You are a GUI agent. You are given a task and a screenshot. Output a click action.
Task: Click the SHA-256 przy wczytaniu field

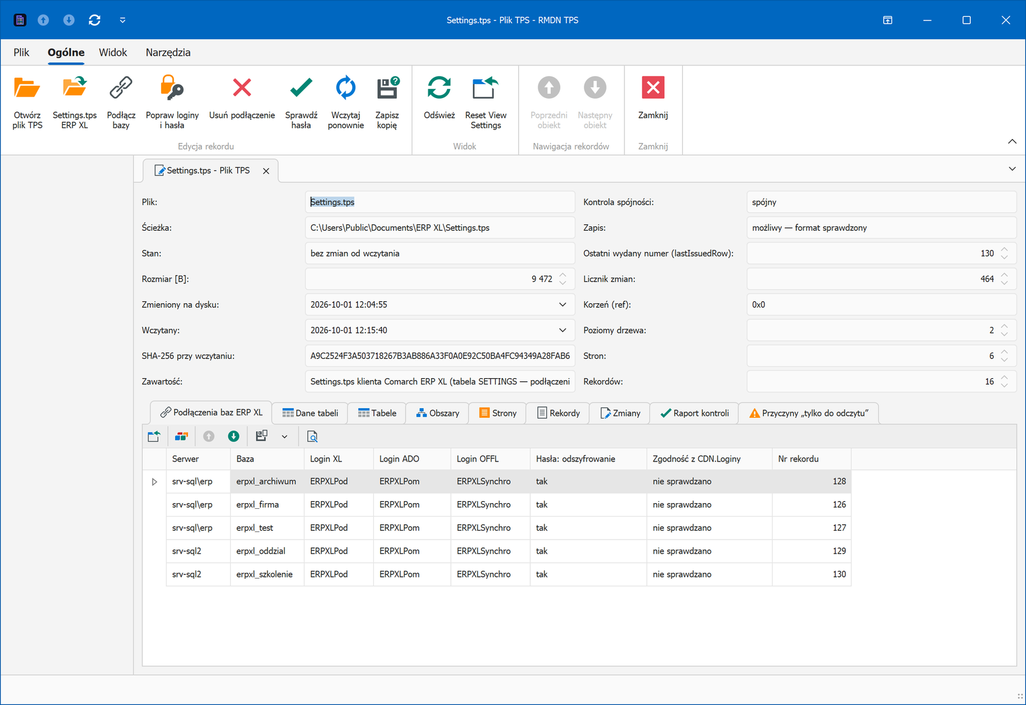440,356
